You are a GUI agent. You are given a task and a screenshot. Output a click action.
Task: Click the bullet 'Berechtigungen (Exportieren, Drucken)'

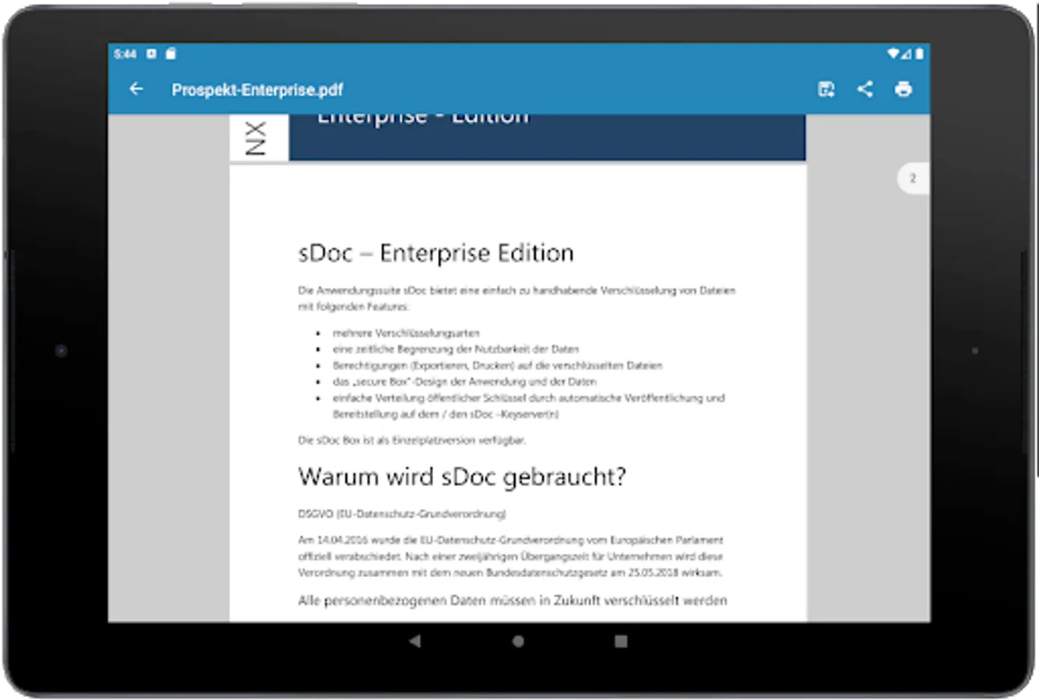tap(498, 366)
